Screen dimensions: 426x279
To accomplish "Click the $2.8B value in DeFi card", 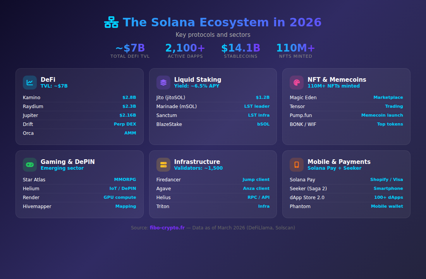I will 129,97.
